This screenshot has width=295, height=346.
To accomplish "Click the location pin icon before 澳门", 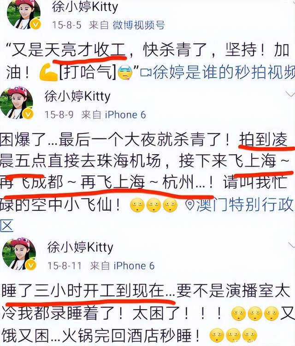I will tap(190, 205).
